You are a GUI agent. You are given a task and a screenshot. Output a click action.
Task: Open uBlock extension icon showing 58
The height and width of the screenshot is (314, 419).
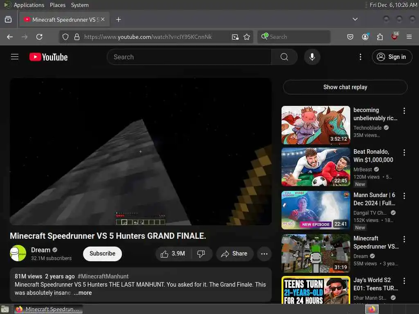point(394,36)
